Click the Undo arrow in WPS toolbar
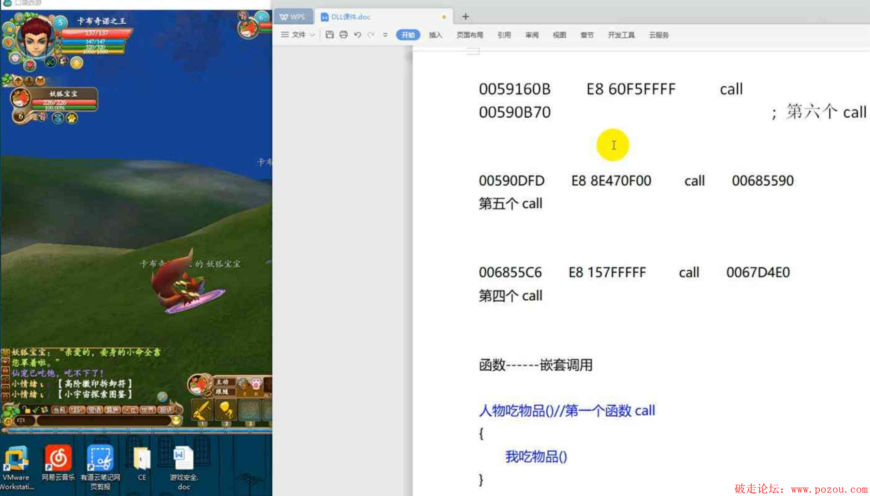The image size is (870, 496). [x=357, y=35]
